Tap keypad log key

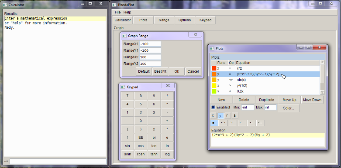[167, 154]
